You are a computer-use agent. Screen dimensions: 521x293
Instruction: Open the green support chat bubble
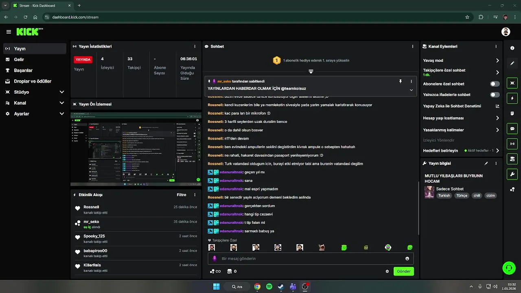coord(509,268)
